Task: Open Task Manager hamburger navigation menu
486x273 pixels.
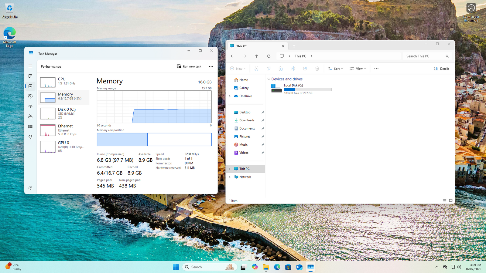Action: [30, 66]
